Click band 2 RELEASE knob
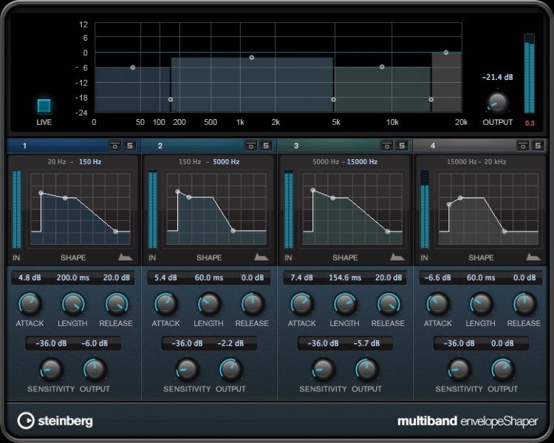Viewport: 554px width, 443px height. click(x=253, y=304)
